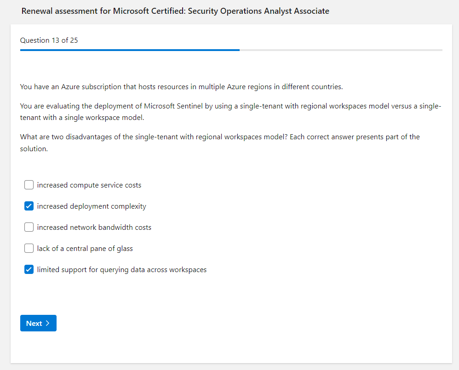Screen dimensions: 459x370
Task: Uncheck the increased deployment complexity checkbox
Action: point(29,206)
